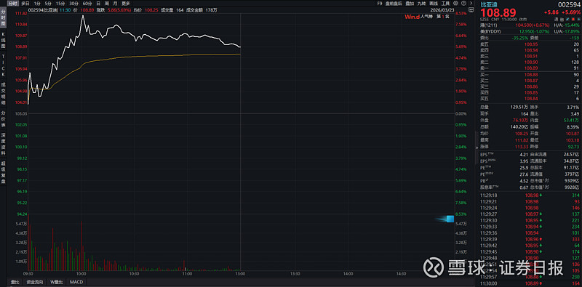The image size is (582, 287).
Task: Click the 画线 draw line toolbar button
Action: coord(433,4)
